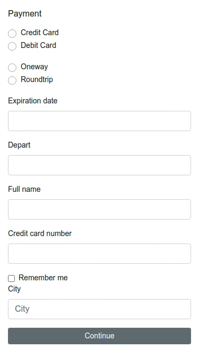Image resolution: width=199 pixels, height=348 pixels.
Task: Click the Continue button
Action: [100, 336]
